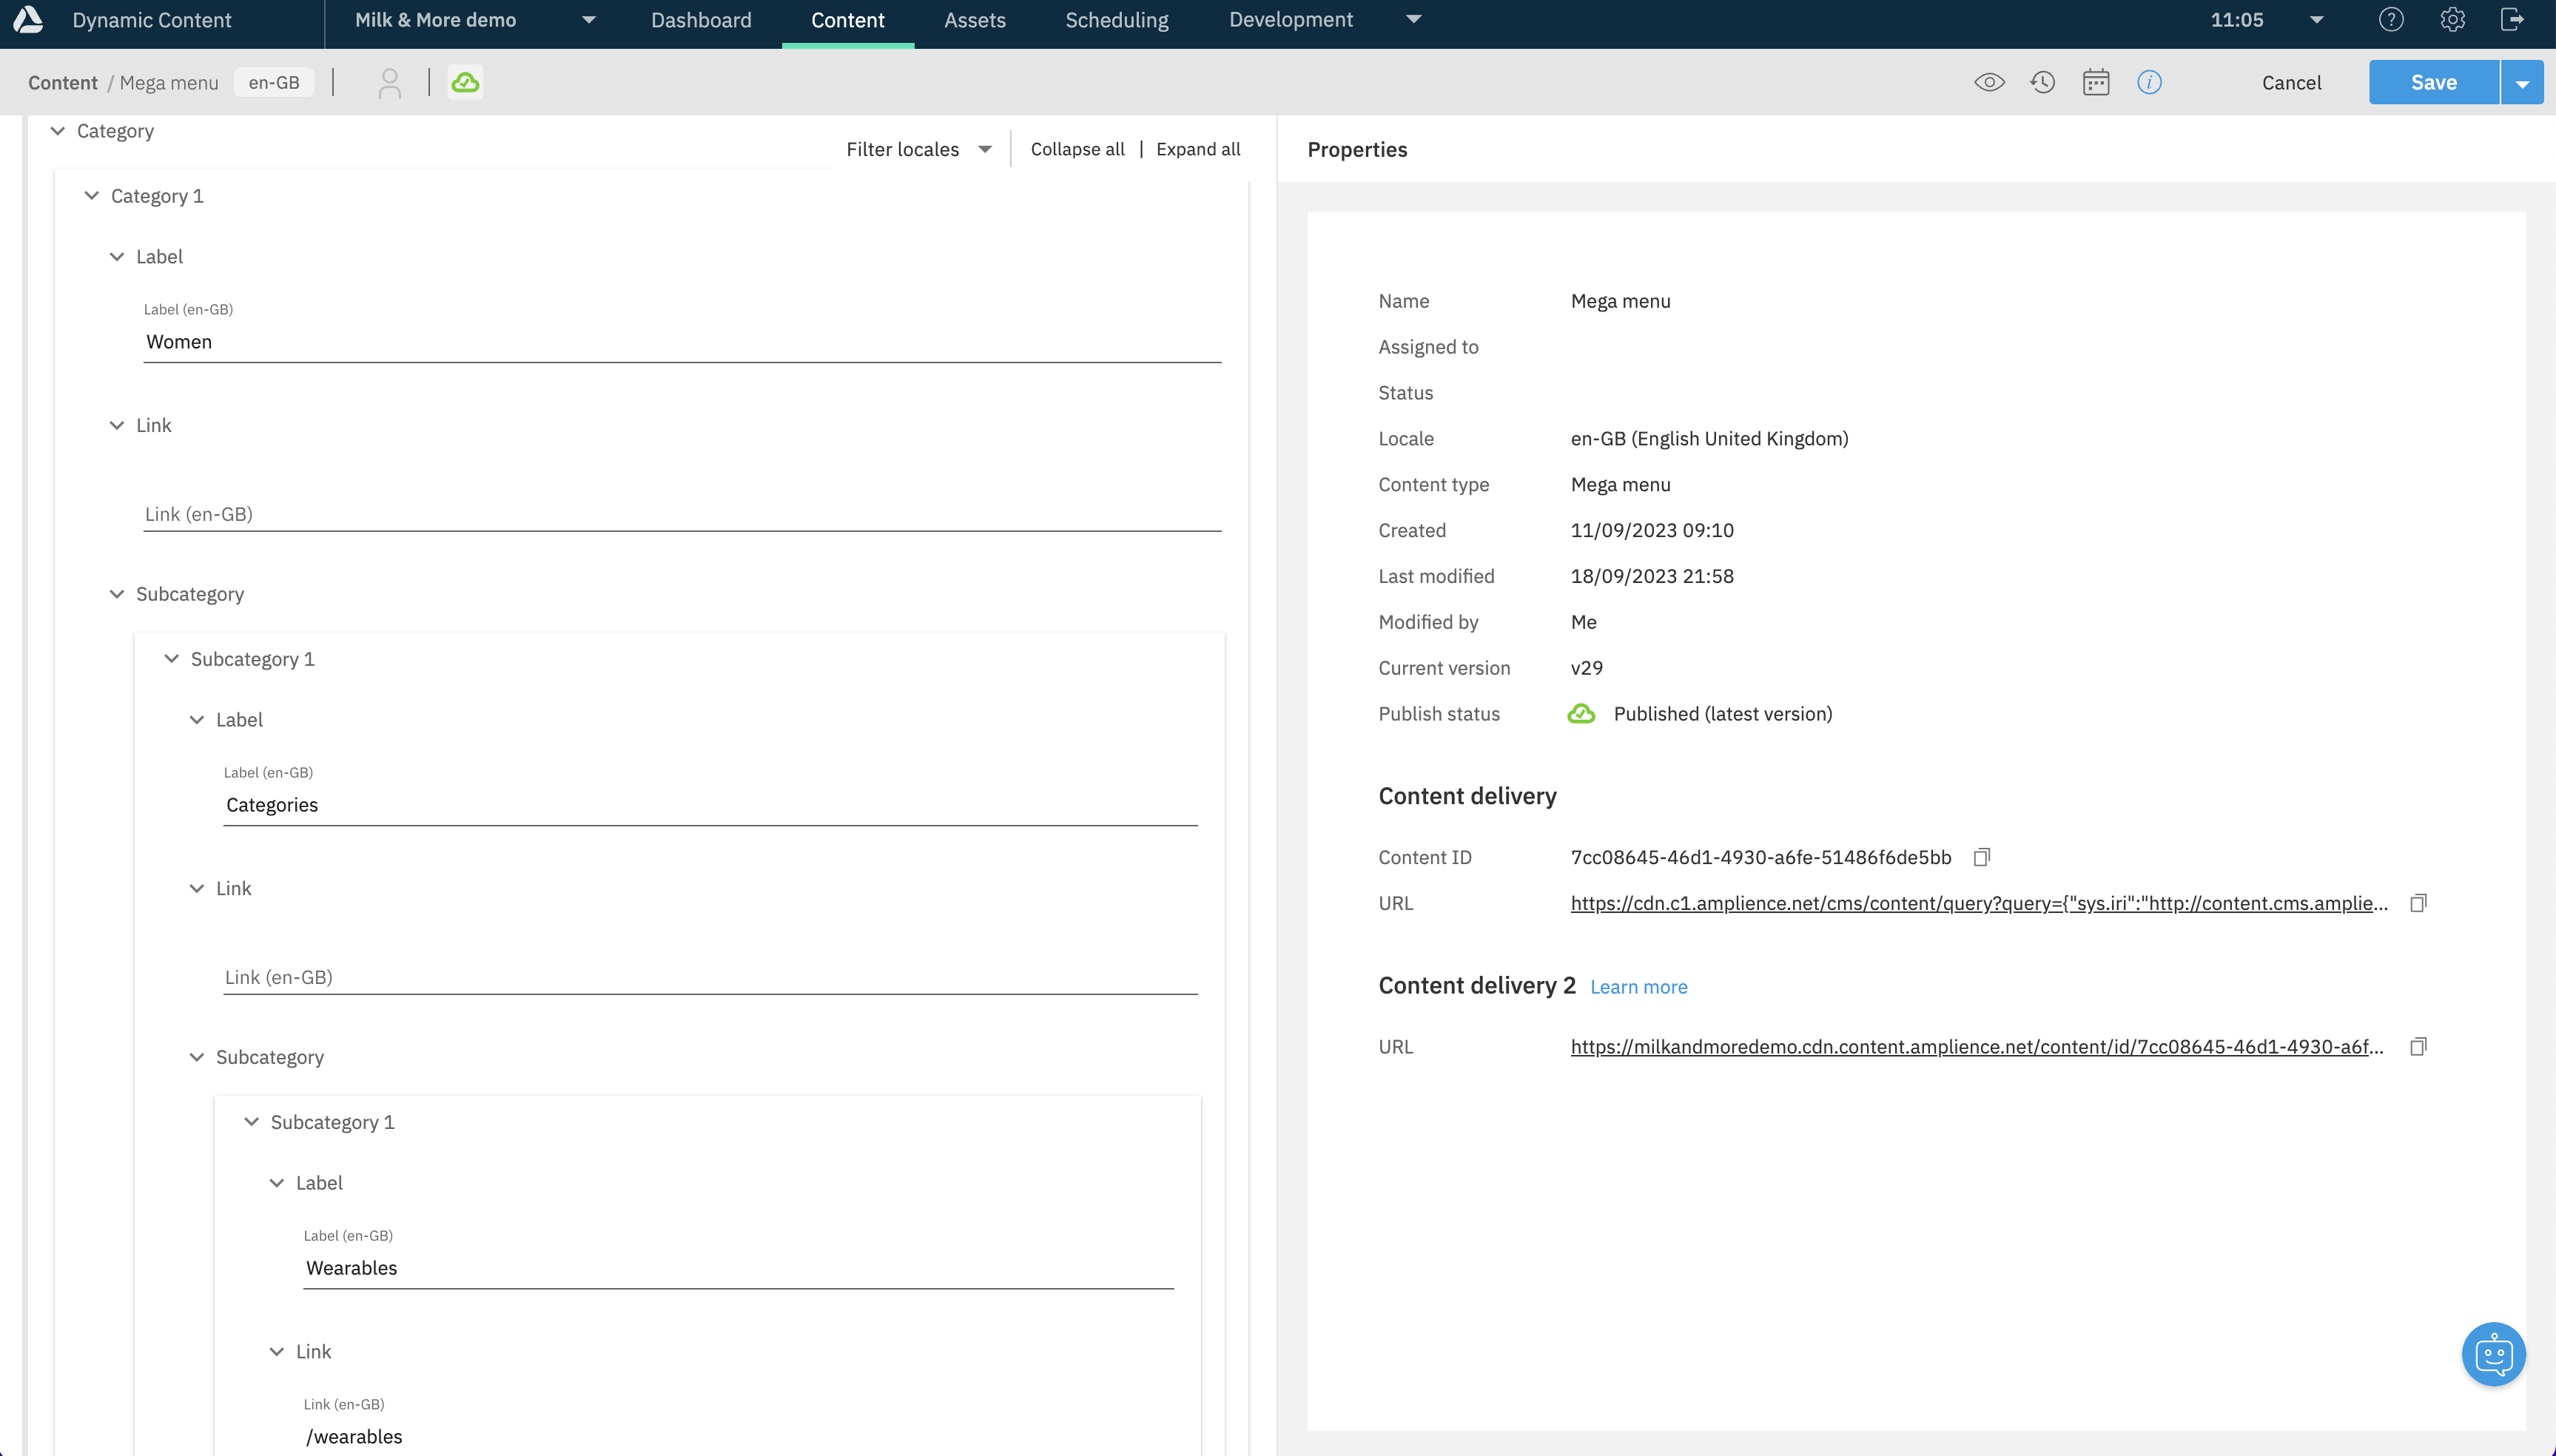Image resolution: width=2556 pixels, height=1456 pixels.
Task: Open the content preview eye icon
Action: pyautogui.click(x=1990, y=82)
